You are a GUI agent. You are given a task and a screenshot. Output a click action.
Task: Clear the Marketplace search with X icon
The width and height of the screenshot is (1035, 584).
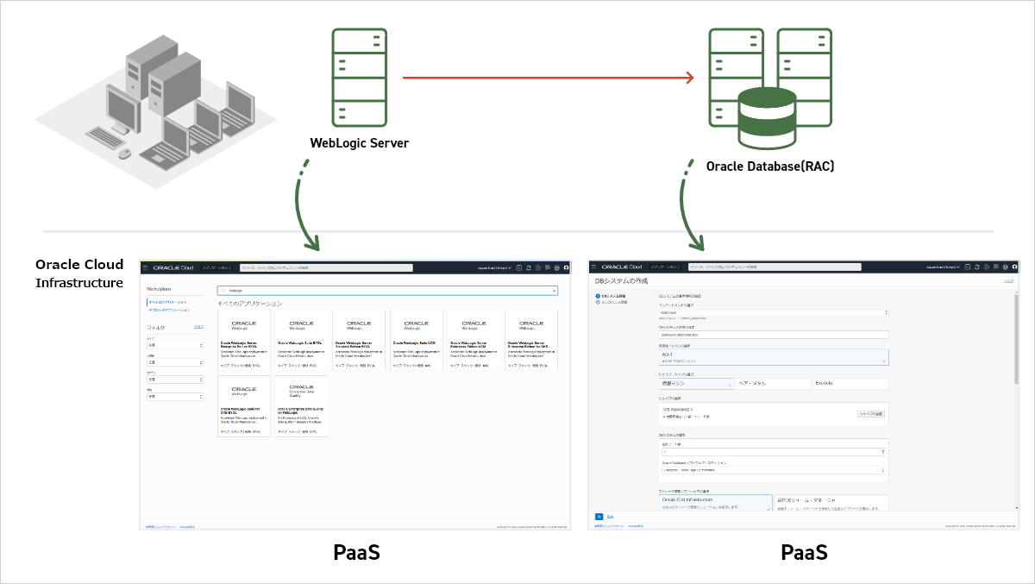click(x=554, y=291)
